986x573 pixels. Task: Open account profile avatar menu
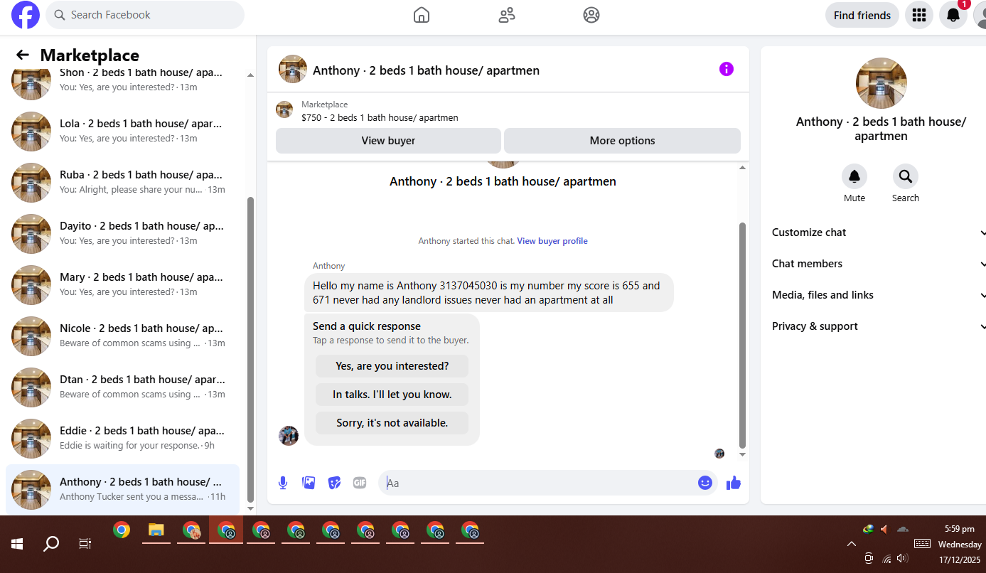980,15
